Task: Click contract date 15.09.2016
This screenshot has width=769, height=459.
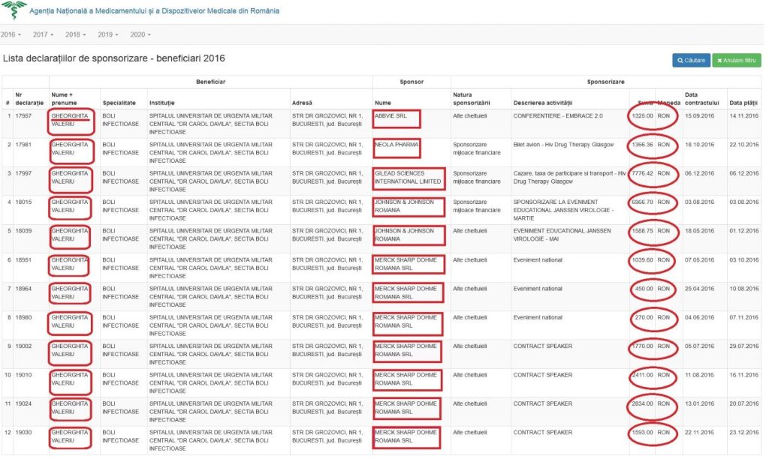Action: click(700, 116)
